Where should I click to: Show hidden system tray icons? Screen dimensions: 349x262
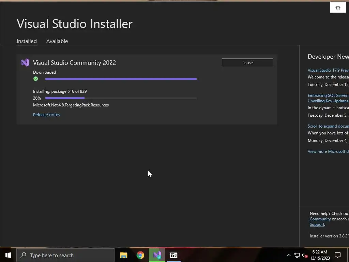[x=288, y=255]
